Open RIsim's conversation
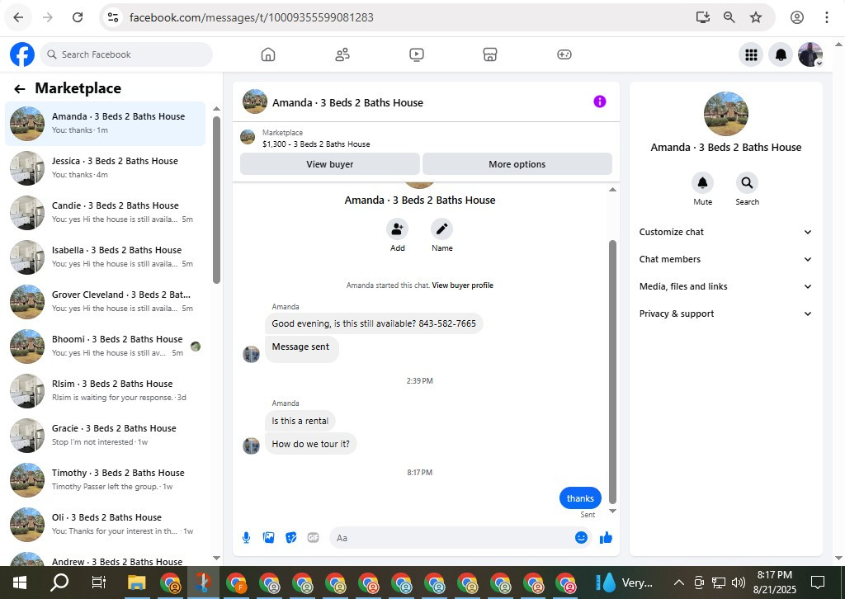Image resolution: width=845 pixels, height=599 pixels. [x=106, y=390]
